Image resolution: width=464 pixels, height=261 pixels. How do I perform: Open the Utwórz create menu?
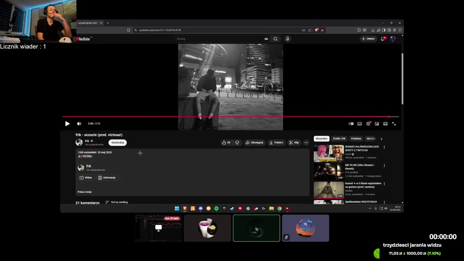click(x=368, y=39)
